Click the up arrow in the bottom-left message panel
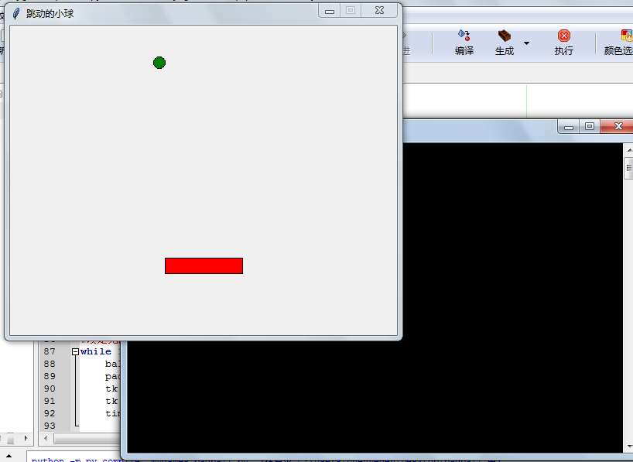Image resolution: width=633 pixels, height=462 pixels. tap(9, 457)
